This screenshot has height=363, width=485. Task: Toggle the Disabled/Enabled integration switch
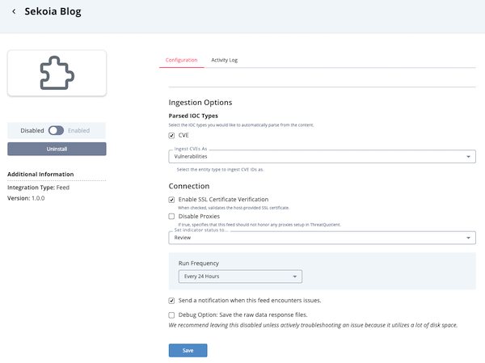click(57, 129)
